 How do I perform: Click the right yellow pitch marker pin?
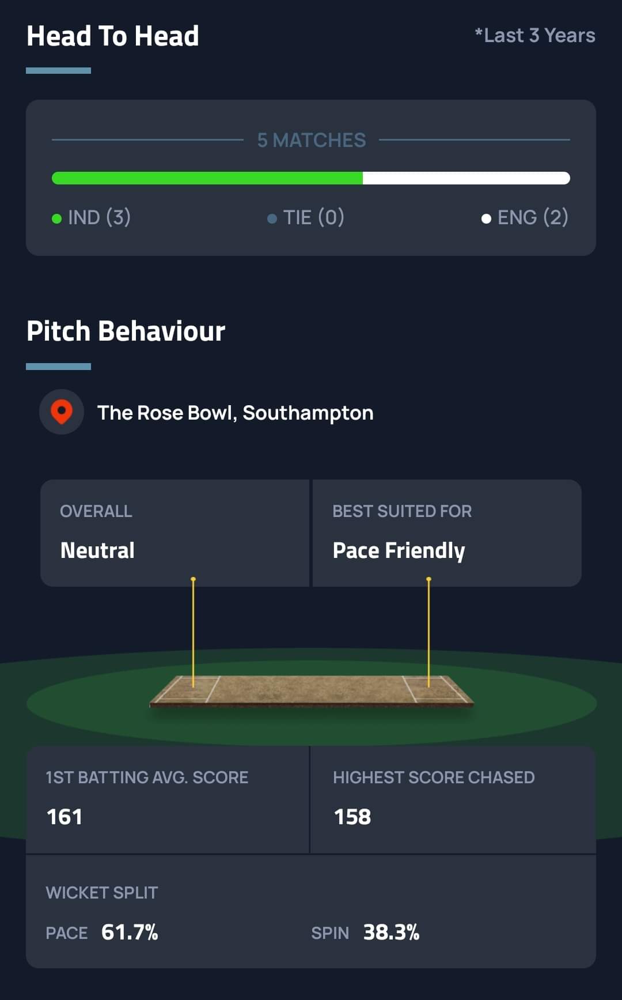[x=428, y=631]
